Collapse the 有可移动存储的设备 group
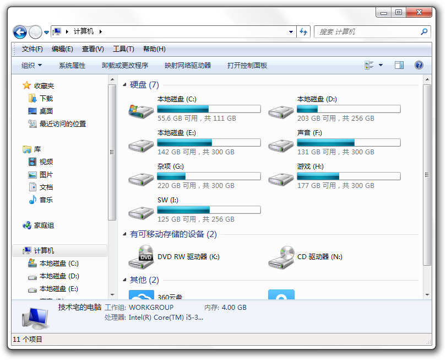 point(126,235)
